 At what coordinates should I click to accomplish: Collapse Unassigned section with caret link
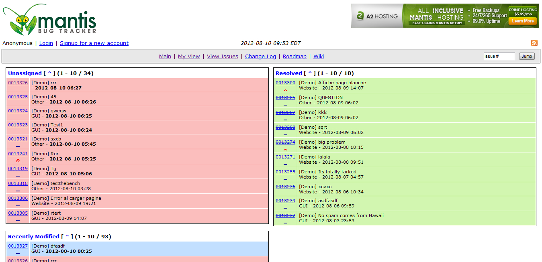tap(49, 73)
